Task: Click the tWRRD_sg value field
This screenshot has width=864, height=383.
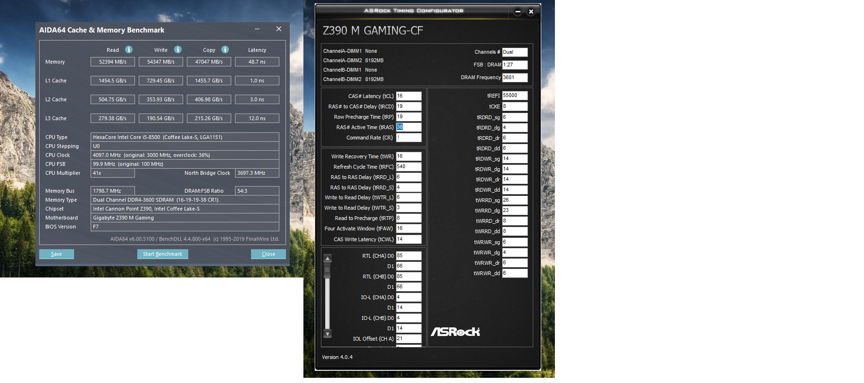Action: coord(515,200)
